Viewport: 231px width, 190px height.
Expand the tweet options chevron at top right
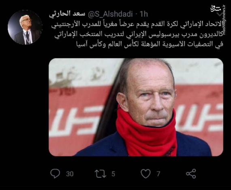(x=220, y=14)
